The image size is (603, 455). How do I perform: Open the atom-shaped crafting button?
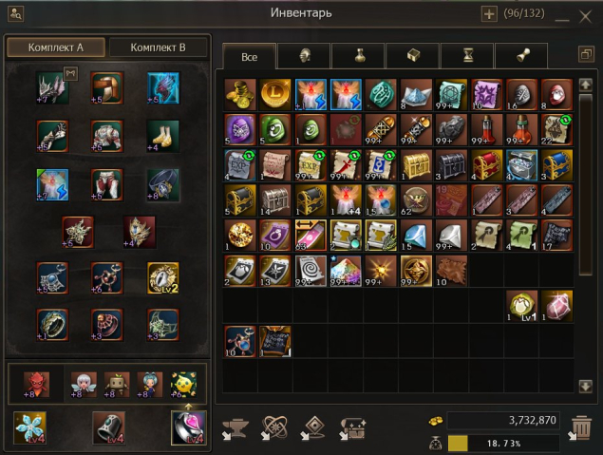coord(274,427)
